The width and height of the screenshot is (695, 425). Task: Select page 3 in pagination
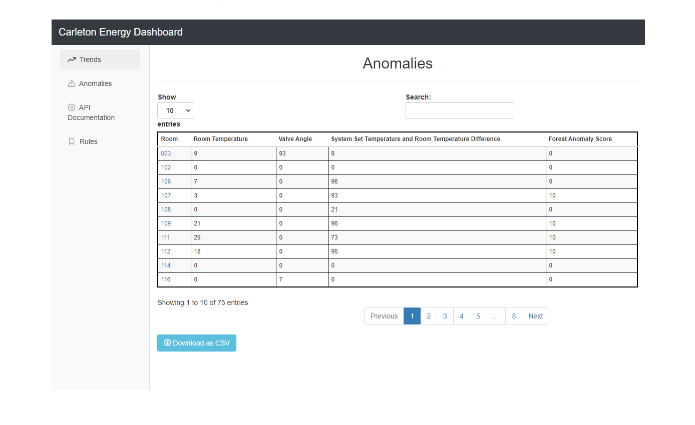pos(445,316)
